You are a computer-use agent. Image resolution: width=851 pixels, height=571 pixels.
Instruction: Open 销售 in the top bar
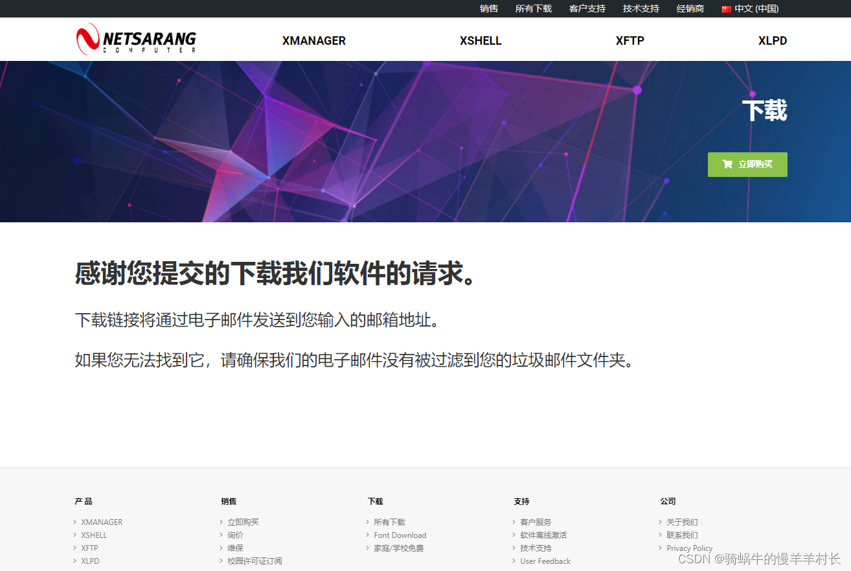point(489,8)
